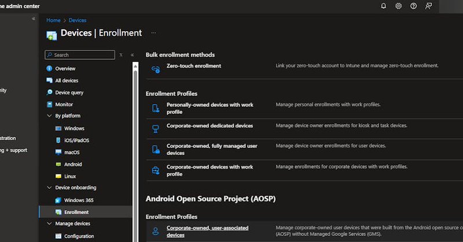Open Personally-owned devices with work profile
Viewport: 463px width, 242px height.
210,108
